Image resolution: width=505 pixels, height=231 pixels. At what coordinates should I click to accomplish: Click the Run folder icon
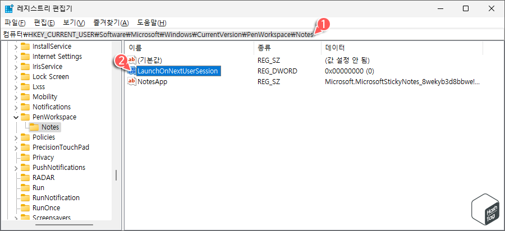point(25,188)
